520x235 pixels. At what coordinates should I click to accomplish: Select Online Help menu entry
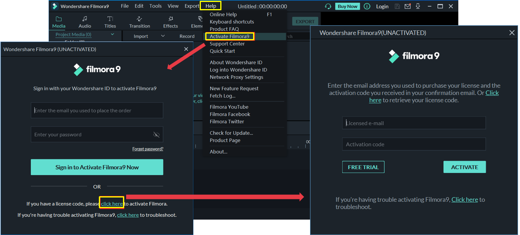click(223, 15)
